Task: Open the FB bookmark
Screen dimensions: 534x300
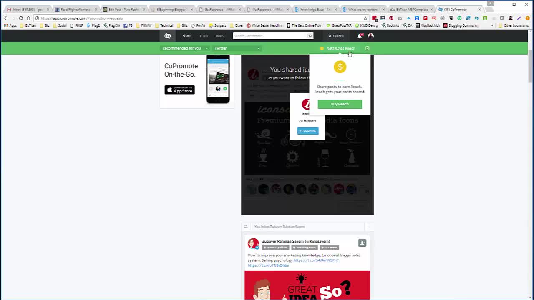Action: click(128, 25)
